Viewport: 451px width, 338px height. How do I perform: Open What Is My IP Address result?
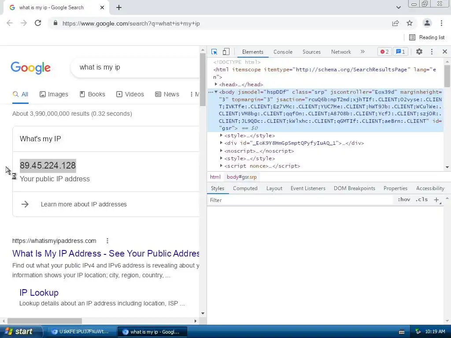click(x=106, y=253)
